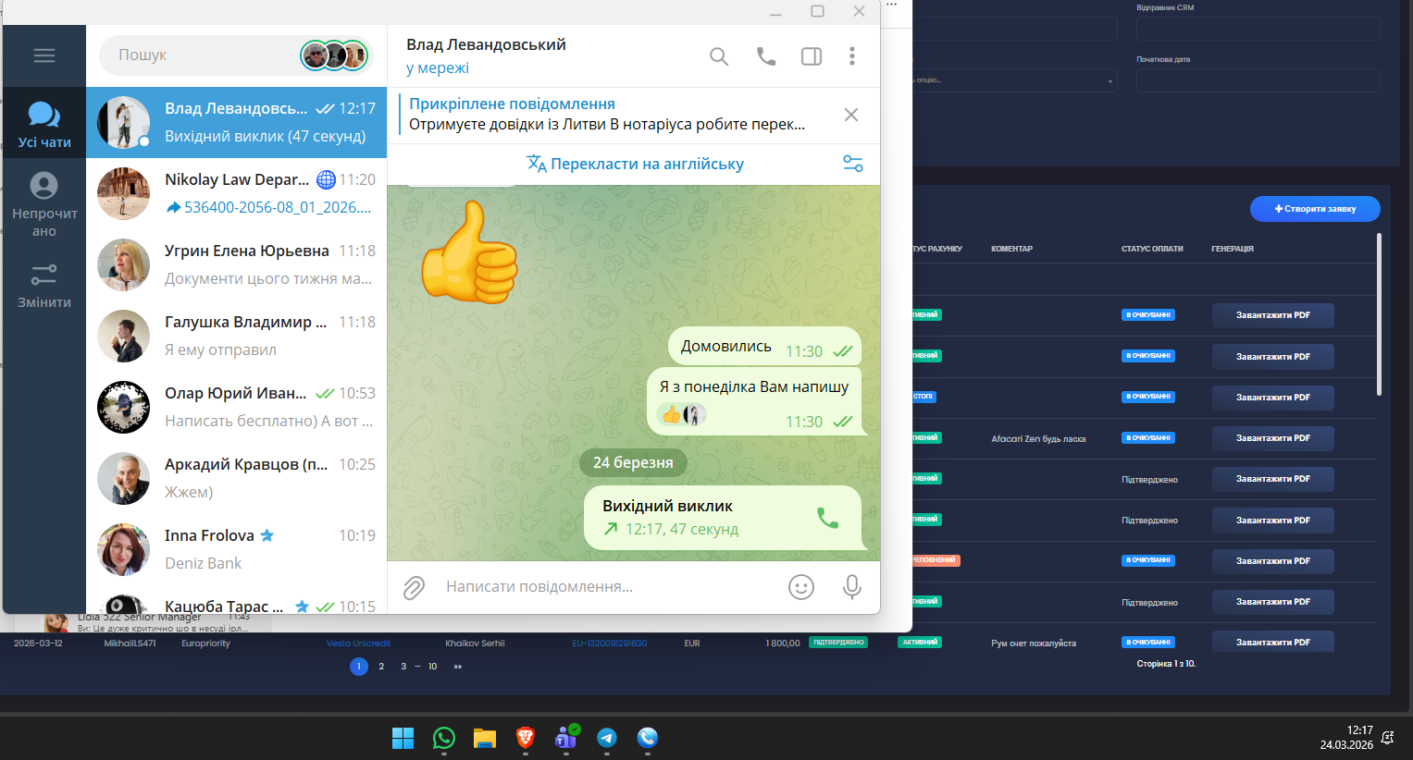The width and height of the screenshot is (1413, 760).
Task: Click next-pages double arrow in CRM pagination
Action: [x=457, y=667]
